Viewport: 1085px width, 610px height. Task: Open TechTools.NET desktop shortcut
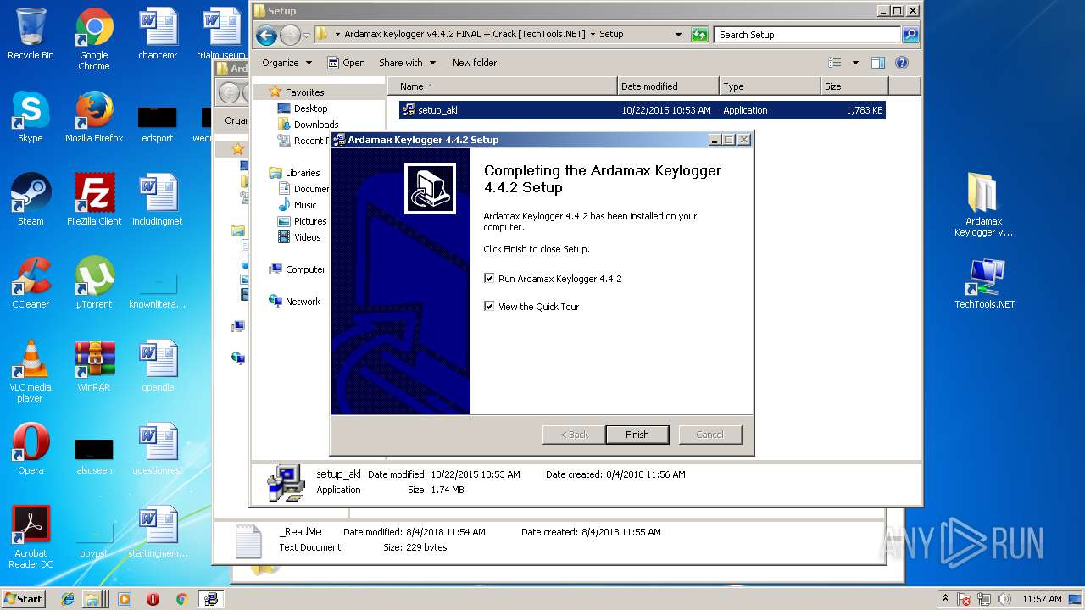coord(984,283)
